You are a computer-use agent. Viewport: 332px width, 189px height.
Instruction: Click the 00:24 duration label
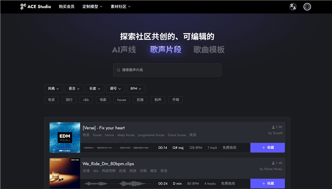(x=162, y=183)
